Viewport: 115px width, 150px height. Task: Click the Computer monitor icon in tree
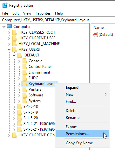pos(9,27)
